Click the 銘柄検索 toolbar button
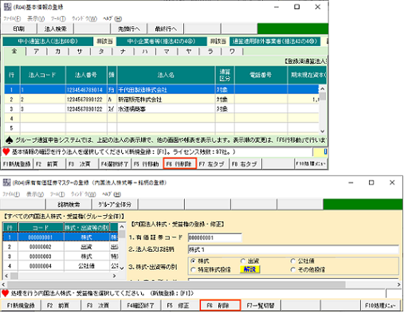 pos(69,205)
